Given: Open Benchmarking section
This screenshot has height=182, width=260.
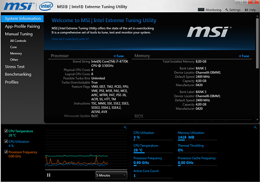Looking at the screenshot, I should [x=18, y=74].
